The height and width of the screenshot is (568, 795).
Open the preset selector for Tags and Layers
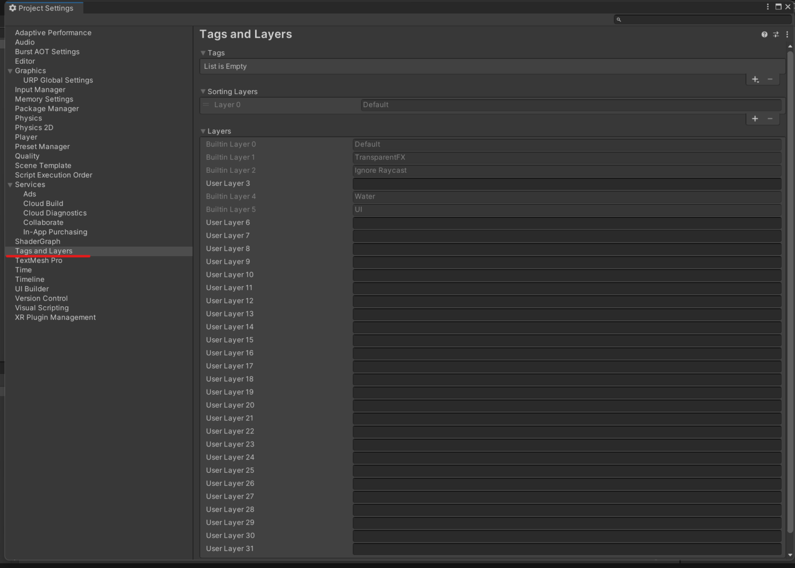(x=776, y=34)
